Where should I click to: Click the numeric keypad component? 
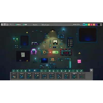(x=70, y=42)
